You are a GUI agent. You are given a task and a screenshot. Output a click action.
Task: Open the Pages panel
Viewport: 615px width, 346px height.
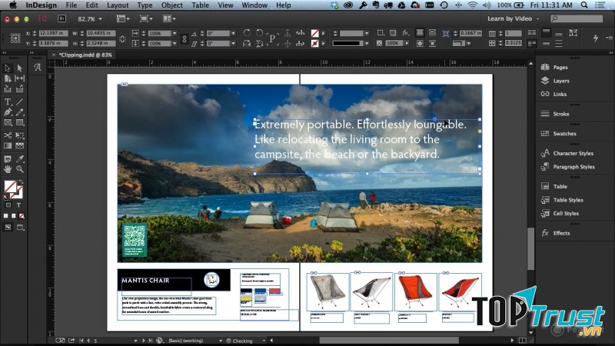(x=560, y=67)
